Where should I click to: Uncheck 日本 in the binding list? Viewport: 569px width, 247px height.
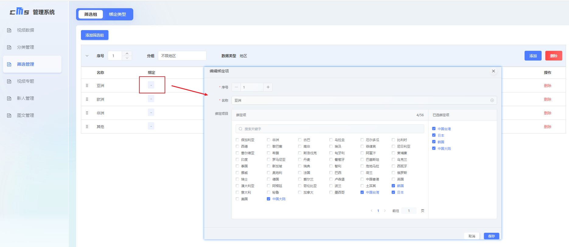(x=393, y=192)
